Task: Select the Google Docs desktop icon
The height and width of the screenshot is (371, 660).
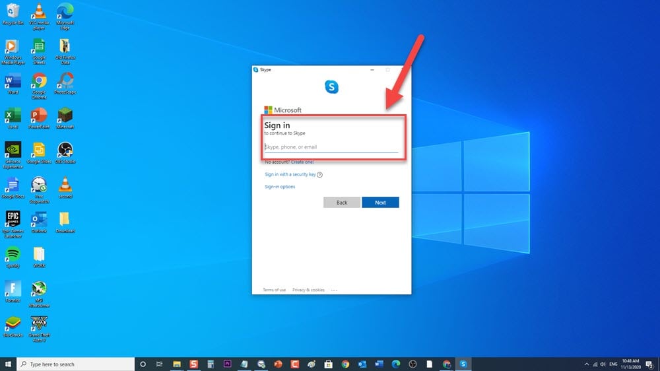Action: [x=13, y=188]
